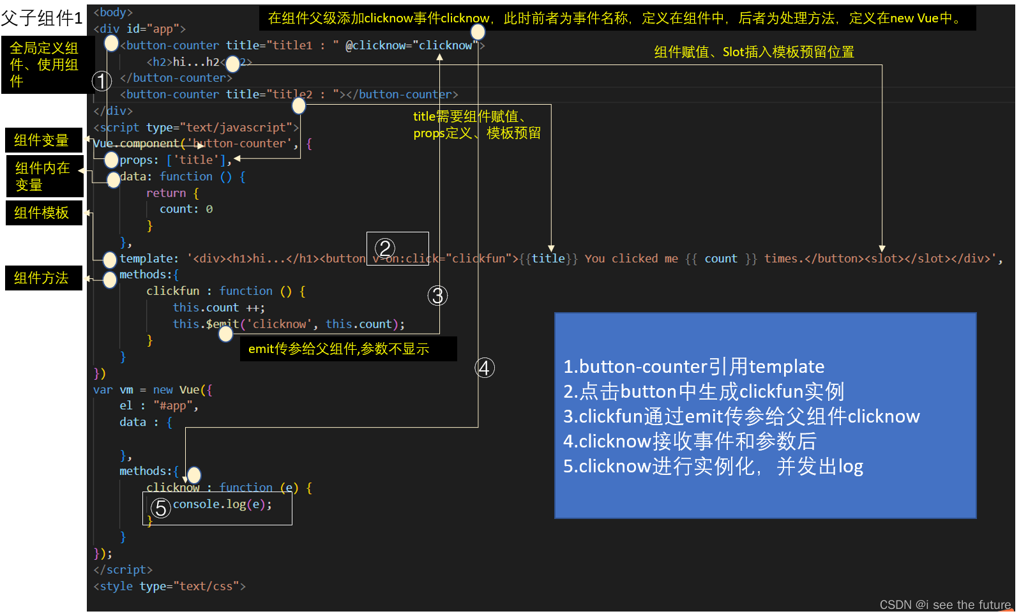
Task: Click "4.clicknow接收事件和参数后" in the blue box
Action: pos(690,441)
